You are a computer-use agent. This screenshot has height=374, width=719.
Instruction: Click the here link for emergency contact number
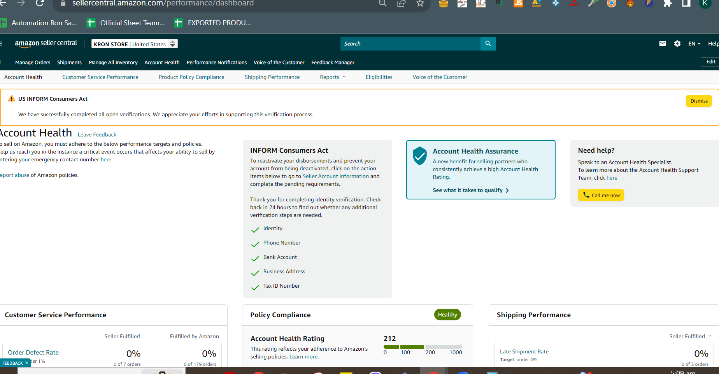click(106, 159)
